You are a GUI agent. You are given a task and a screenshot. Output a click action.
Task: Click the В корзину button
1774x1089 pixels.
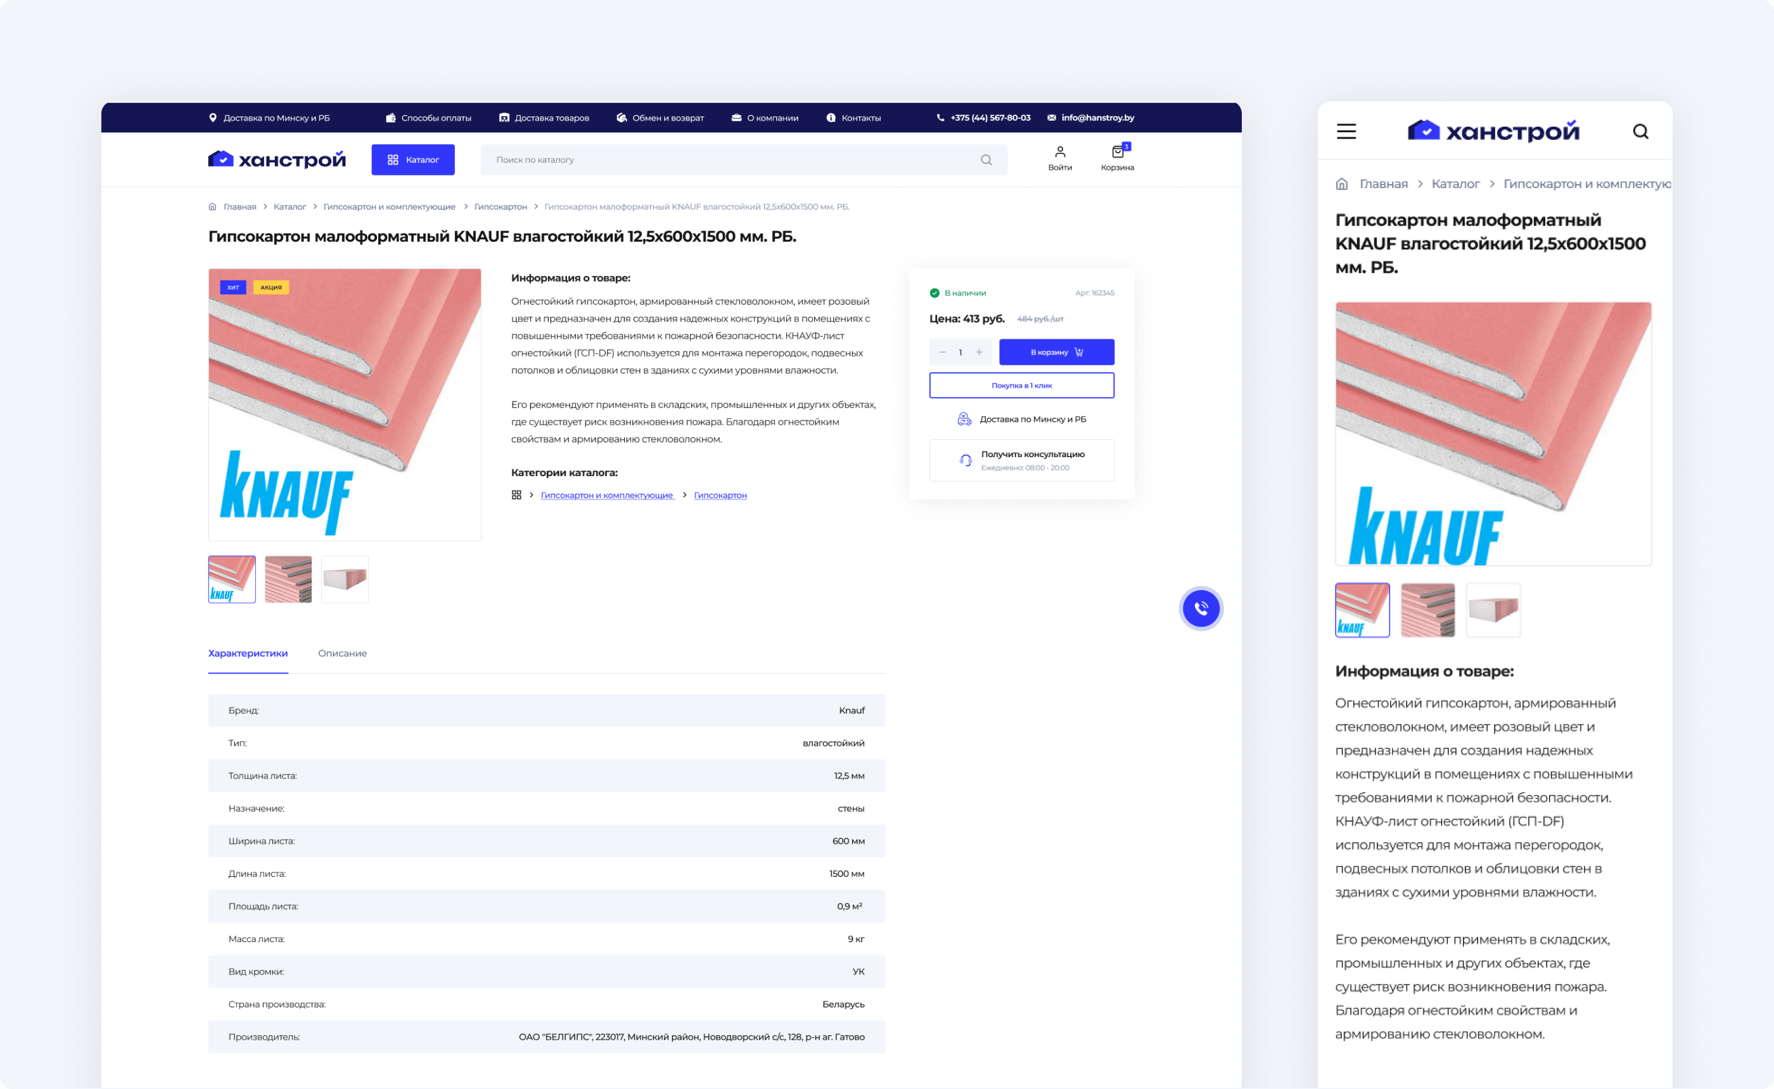pos(1056,352)
